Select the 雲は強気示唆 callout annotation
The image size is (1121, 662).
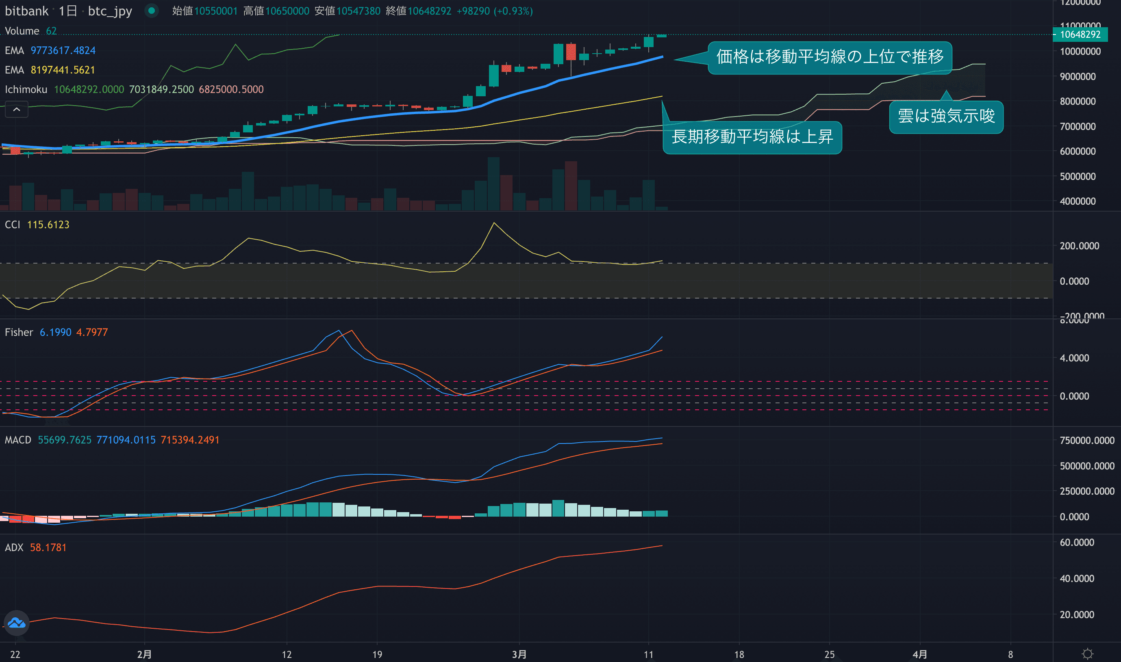[946, 117]
